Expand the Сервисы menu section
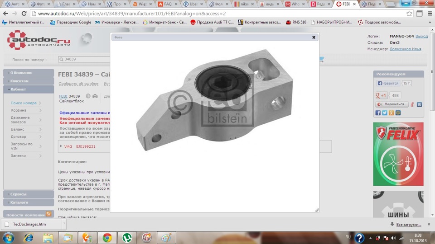 (x=29, y=194)
